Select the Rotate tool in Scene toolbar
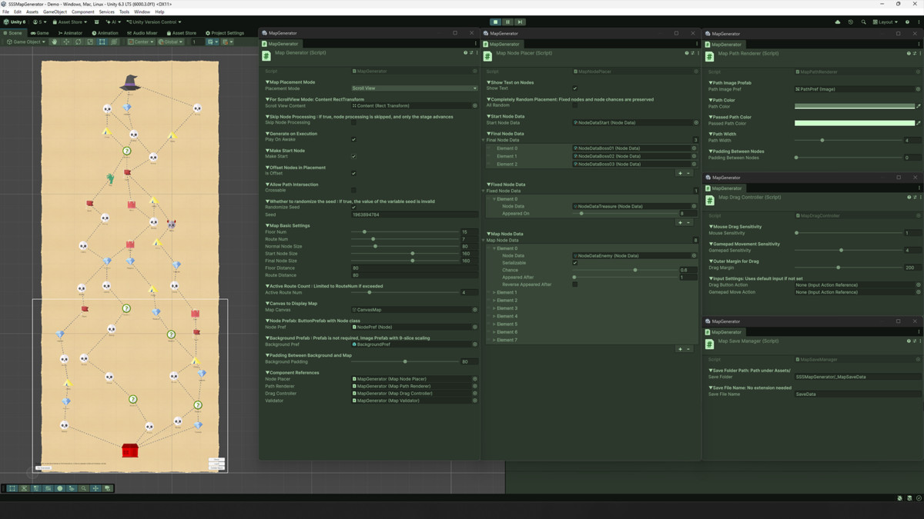 pyautogui.click(x=78, y=42)
